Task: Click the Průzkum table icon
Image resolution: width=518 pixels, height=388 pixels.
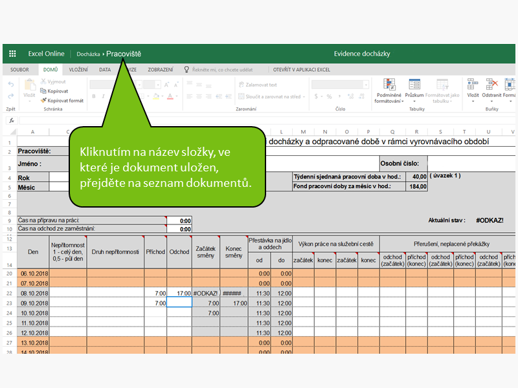Action: (x=414, y=85)
